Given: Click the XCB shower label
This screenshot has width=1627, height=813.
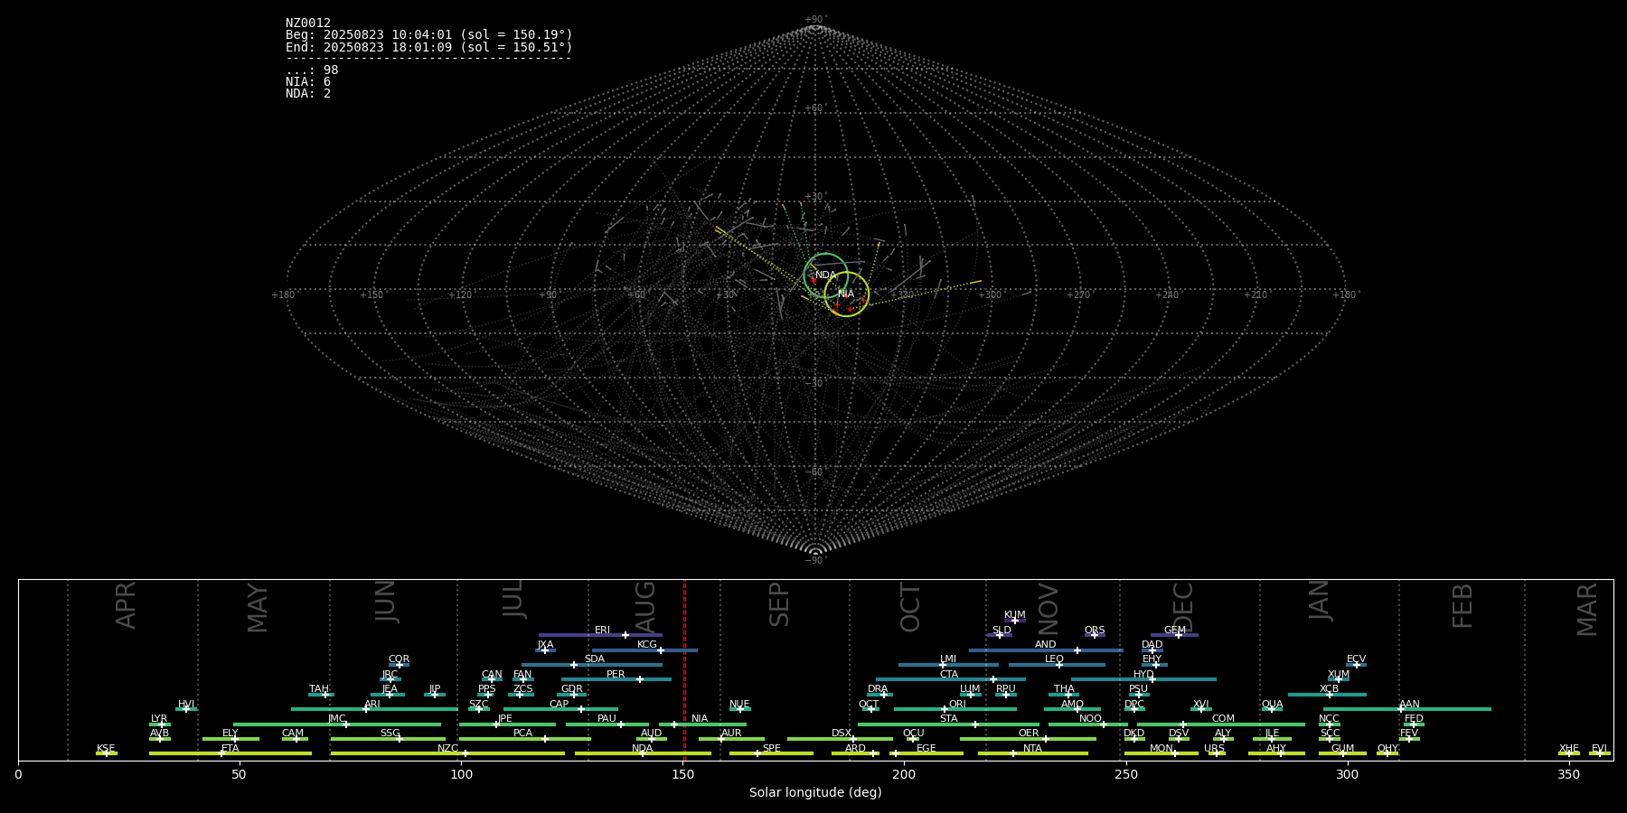Looking at the screenshot, I should pyautogui.click(x=1329, y=689).
